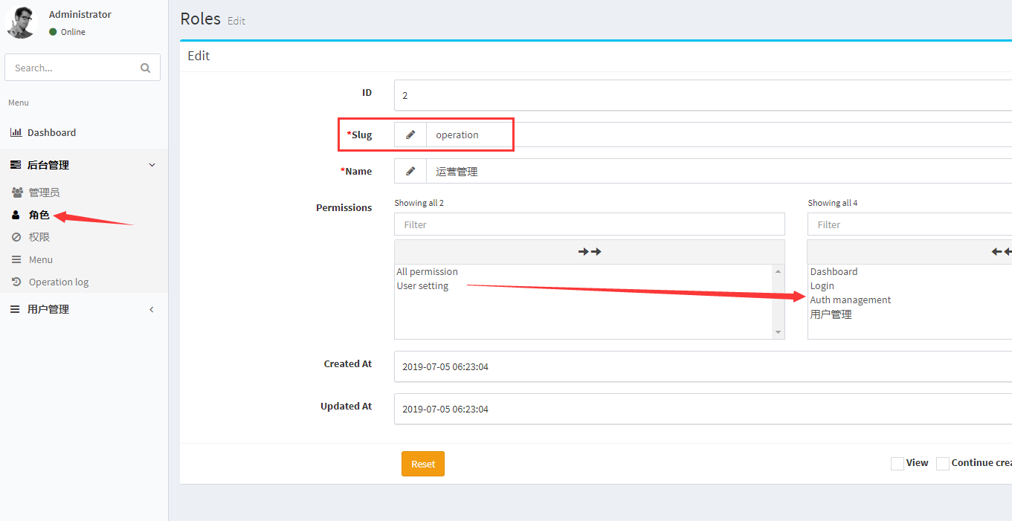
Task: Click scroll down arrow of available list
Action: tap(779, 332)
